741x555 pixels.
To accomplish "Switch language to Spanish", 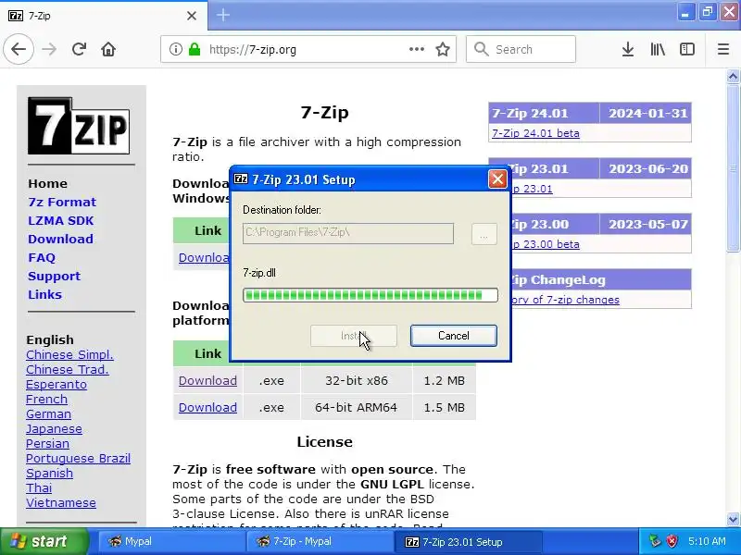I will [49, 474].
